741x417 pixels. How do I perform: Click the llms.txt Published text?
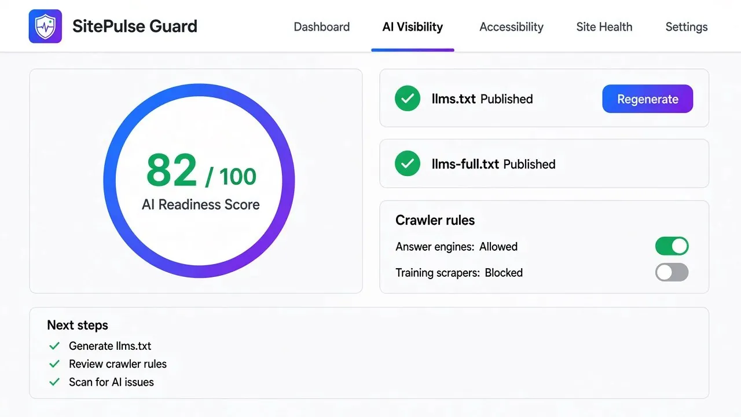point(482,99)
